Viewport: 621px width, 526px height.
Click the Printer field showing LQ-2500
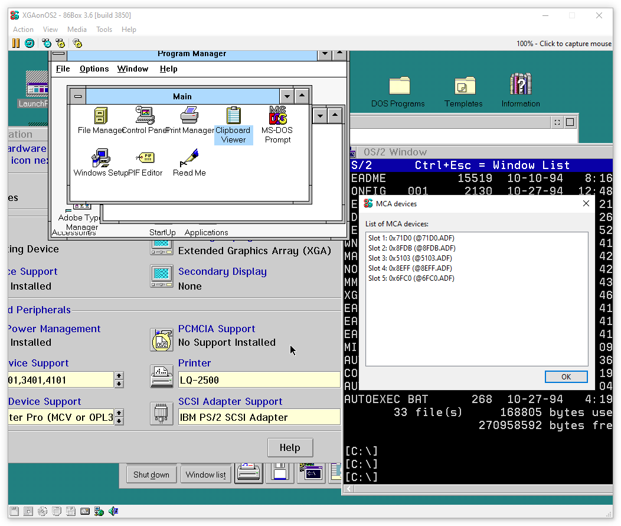[x=259, y=380]
